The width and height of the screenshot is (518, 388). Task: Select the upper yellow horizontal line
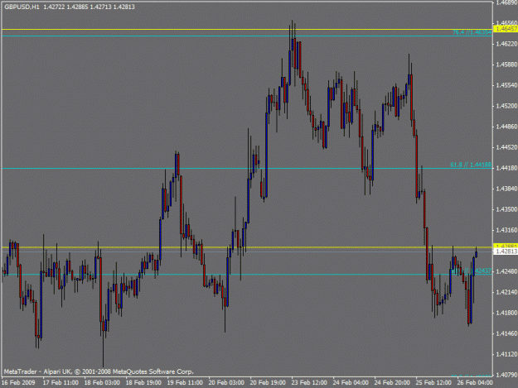pos(247,29)
